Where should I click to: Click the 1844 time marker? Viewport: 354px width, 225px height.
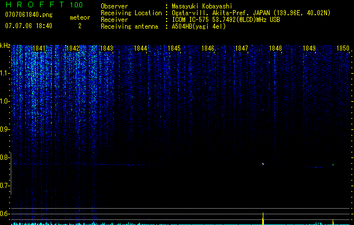pos(141,48)
